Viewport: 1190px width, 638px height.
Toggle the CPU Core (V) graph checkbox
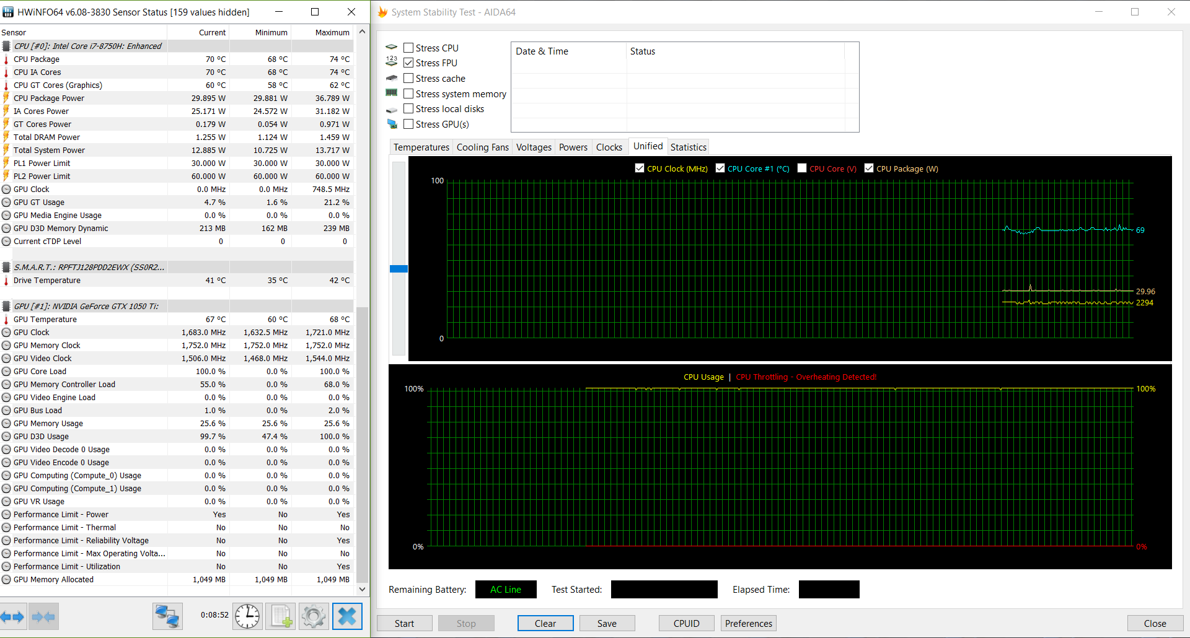[802, 168]
